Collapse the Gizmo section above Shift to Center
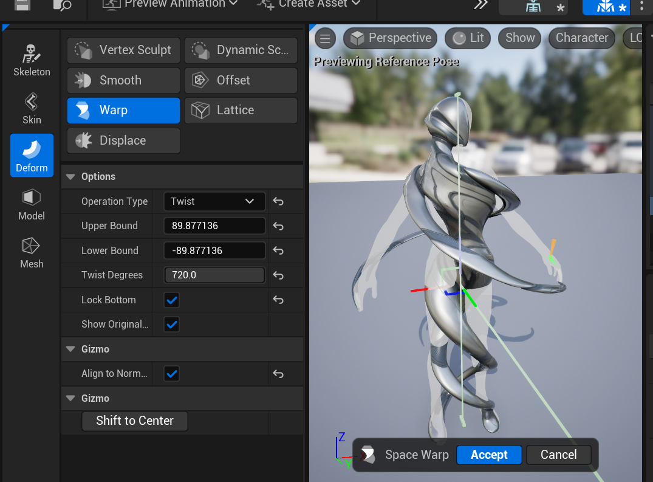Screen dimensions: 653x482 pos(70,398)
